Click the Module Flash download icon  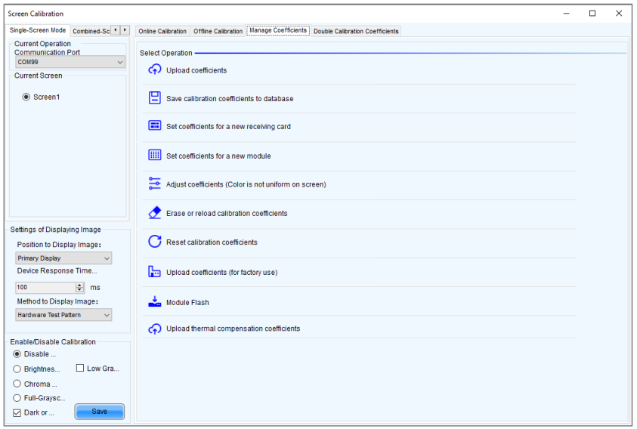click(154, 301)
